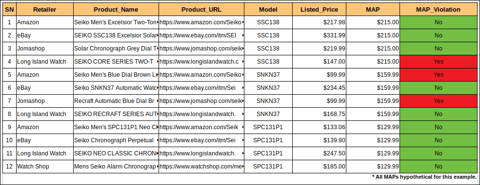Select the Retailer column header
The width and height of the screenshot is (480, 185).
click(x=45, y=9)
